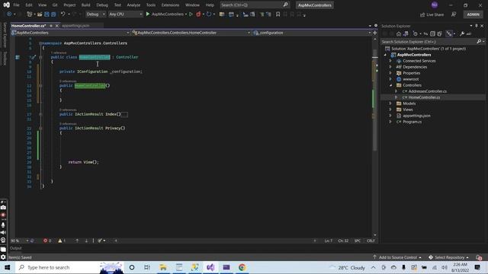Switch to the appsettings.json tab

(x=75, y=26)
